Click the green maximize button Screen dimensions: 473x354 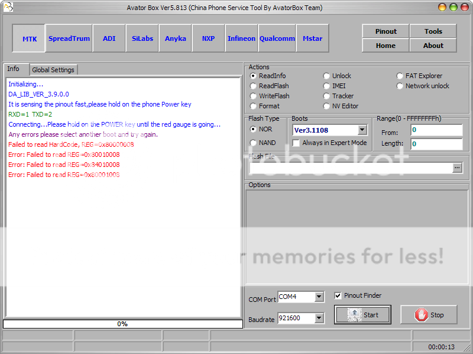tap(453, 7)
